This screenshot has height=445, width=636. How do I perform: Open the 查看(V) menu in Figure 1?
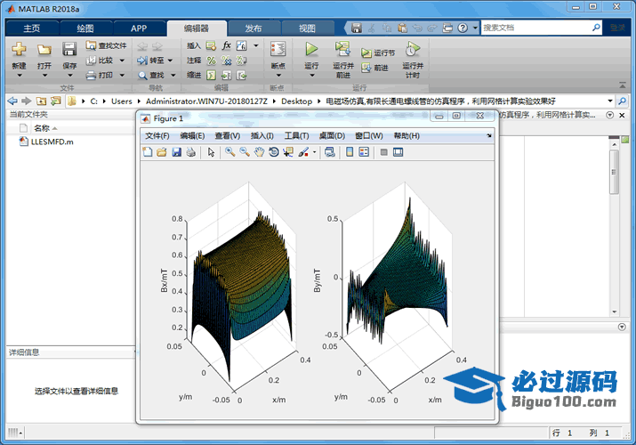click(x=228, y=135)
